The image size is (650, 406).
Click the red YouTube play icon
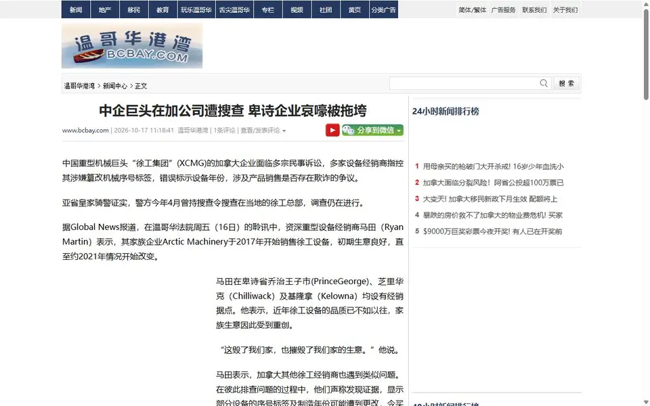click(332, 130)
